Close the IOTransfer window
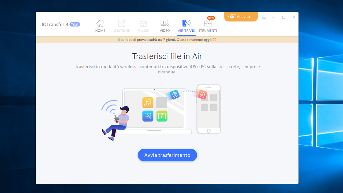Image resolution: width=343 pixels, height=193 pixels. click(x=294, y=17)
